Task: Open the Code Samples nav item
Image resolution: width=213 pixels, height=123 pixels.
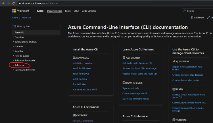Action: pyautogui.click(x=89, y=11)
